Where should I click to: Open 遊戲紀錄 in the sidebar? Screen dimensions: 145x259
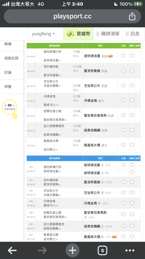point(12,58)
